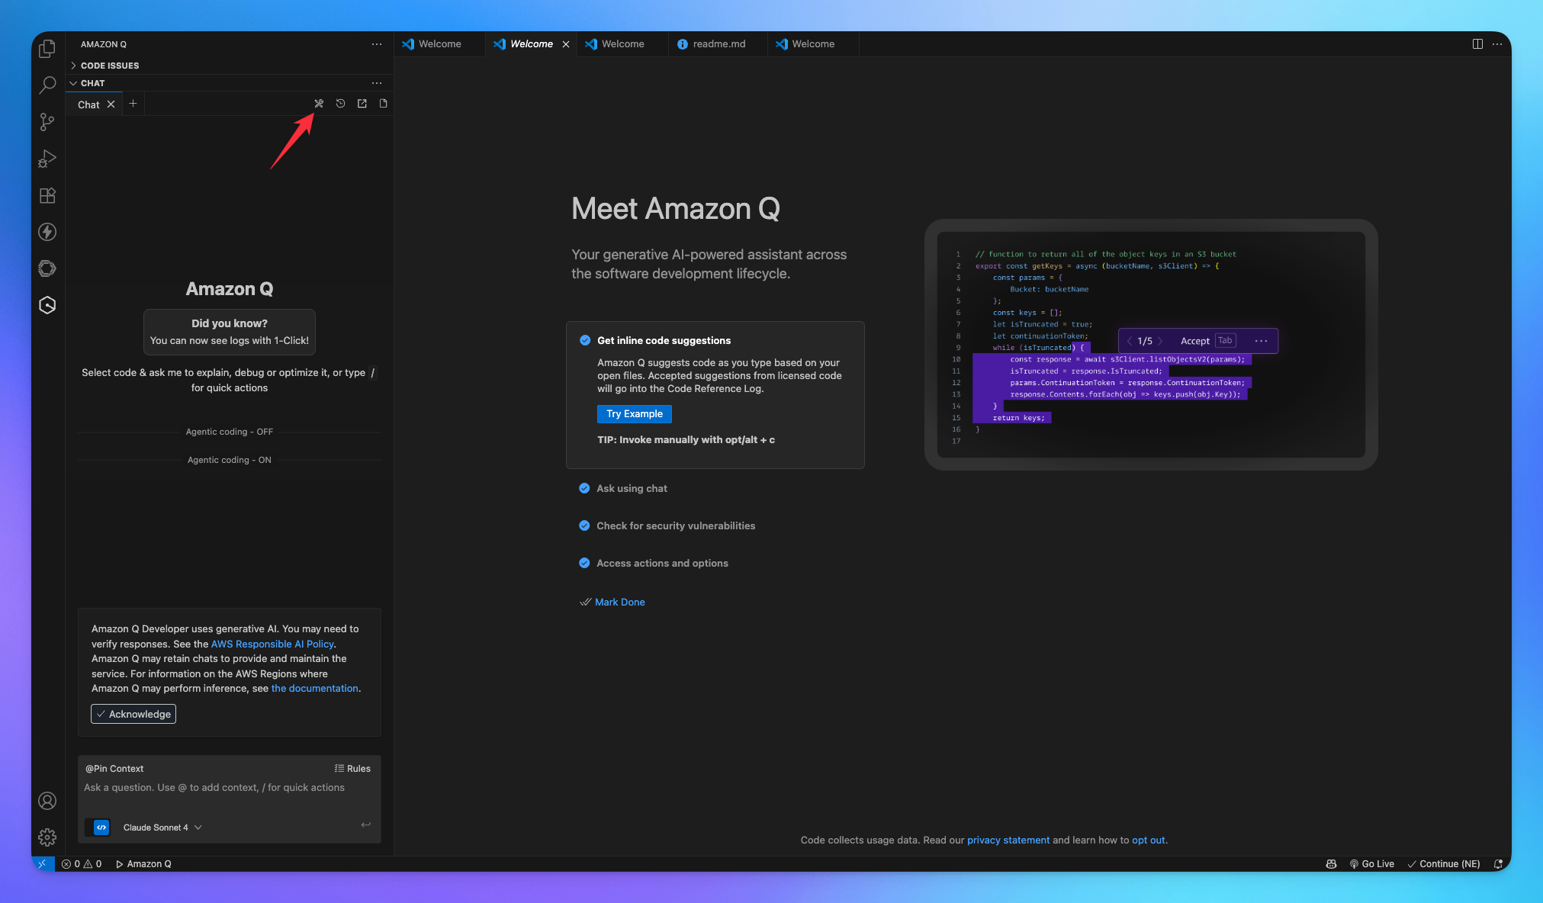This screenshot has height=903, width=1543.
Task: Open Extensions view icon
Action: click(x=47, y=195)
